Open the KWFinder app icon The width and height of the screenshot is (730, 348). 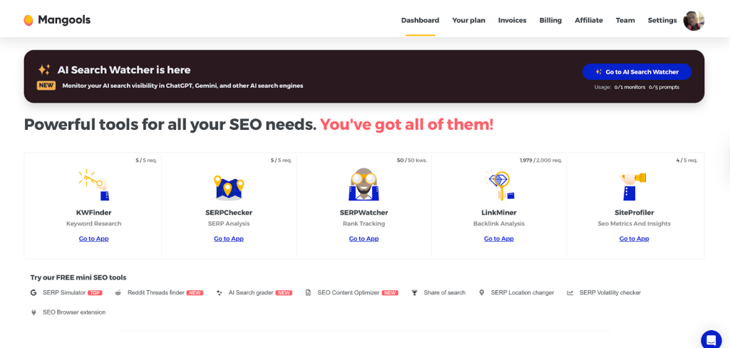click(x=93, y=185)
